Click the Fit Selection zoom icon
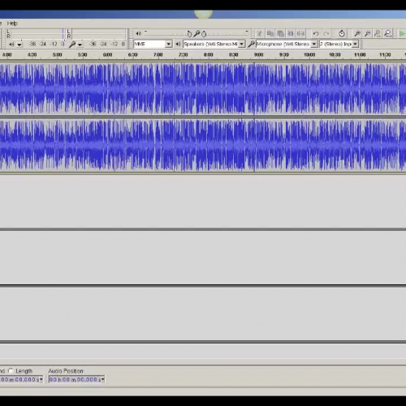 (378, 33)
